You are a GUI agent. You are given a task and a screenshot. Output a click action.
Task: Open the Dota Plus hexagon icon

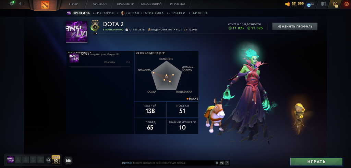click(335, 4)
